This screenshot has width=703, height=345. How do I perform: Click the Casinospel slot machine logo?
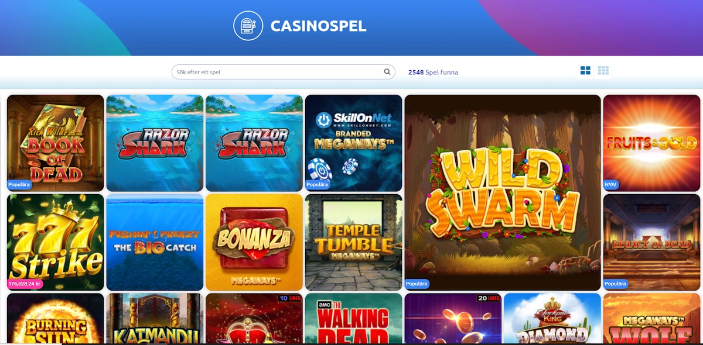pos(248,26)
